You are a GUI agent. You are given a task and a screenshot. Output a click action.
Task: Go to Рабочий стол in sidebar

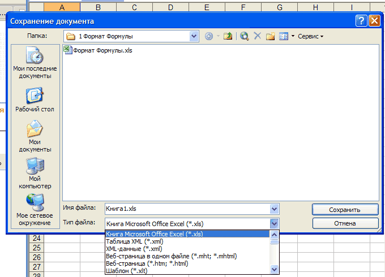(35, 99)
